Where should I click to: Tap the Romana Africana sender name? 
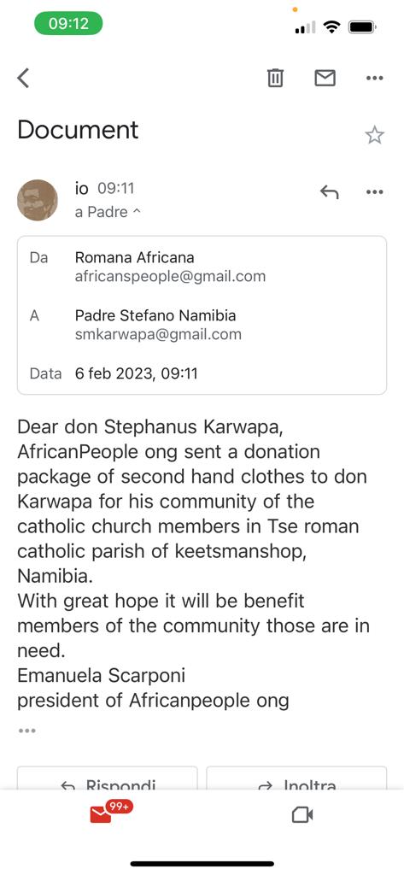pos(134,258)
